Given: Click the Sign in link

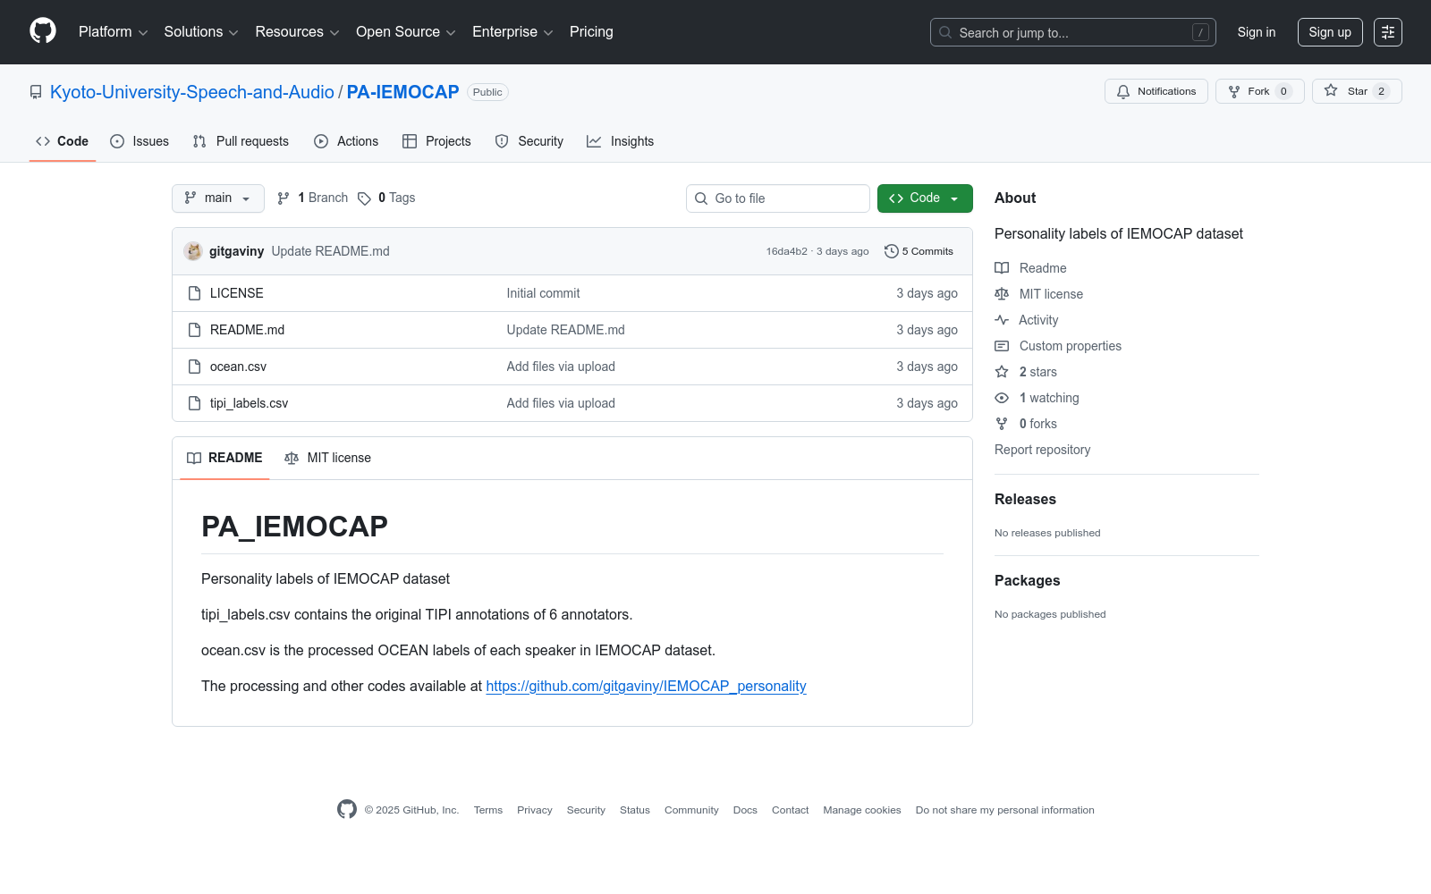Looking at the screenshot, I should click(x=1257, y=32).
